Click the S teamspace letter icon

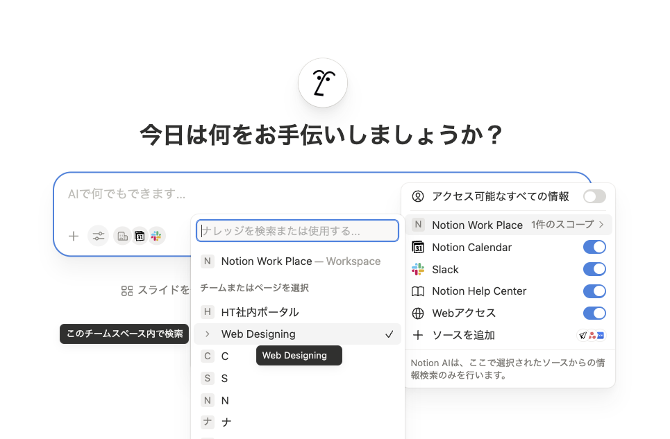[207, 378]
